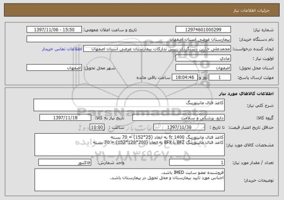This screenshot has width=284, height=200.
Task: Click the goods specifications text box
Action: click(130, 145)
